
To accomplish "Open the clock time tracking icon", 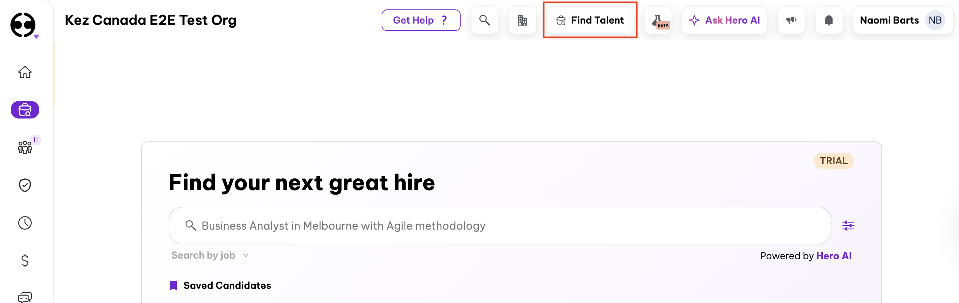I will pyautogui.click(x=25, y=223).
